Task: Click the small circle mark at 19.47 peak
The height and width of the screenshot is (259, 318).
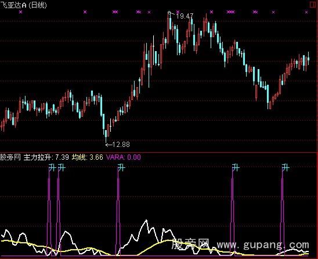Action: click(169, 13)
